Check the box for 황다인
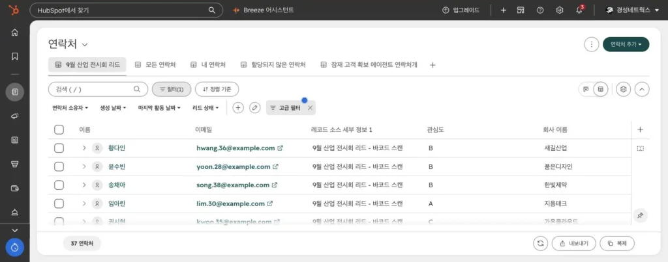 59,148
